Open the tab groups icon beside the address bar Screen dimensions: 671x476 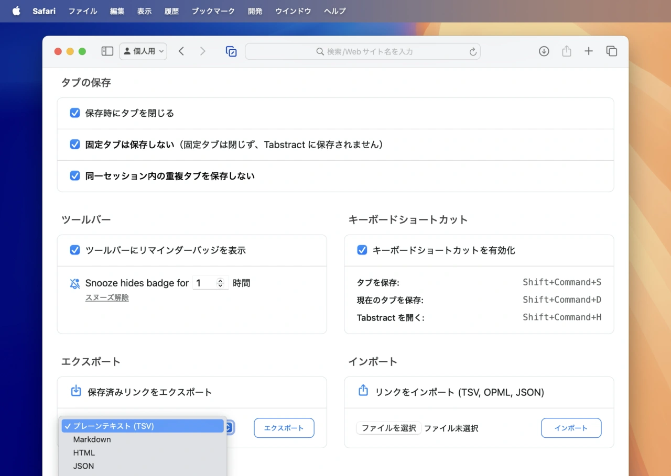(x=231, y=51)
